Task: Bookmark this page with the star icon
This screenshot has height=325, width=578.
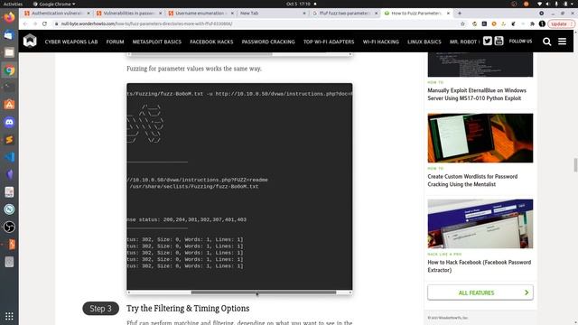Action: click(462, 23)
